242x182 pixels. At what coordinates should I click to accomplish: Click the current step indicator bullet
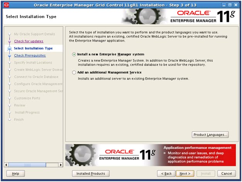tap(10, 49)
